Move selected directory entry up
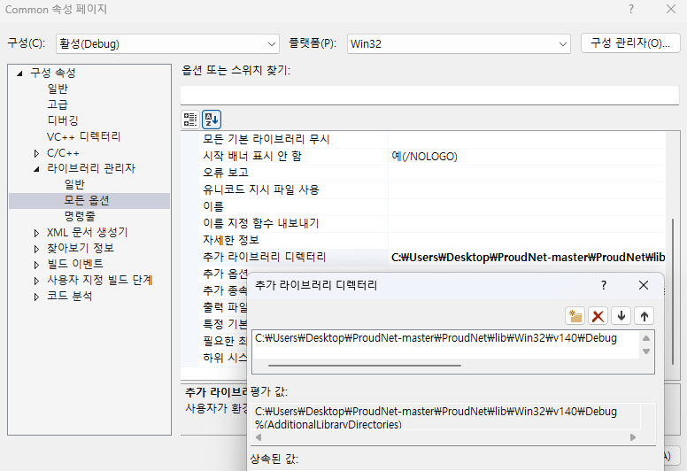This screenshot has height=471, width=687. tap(645, 316)
